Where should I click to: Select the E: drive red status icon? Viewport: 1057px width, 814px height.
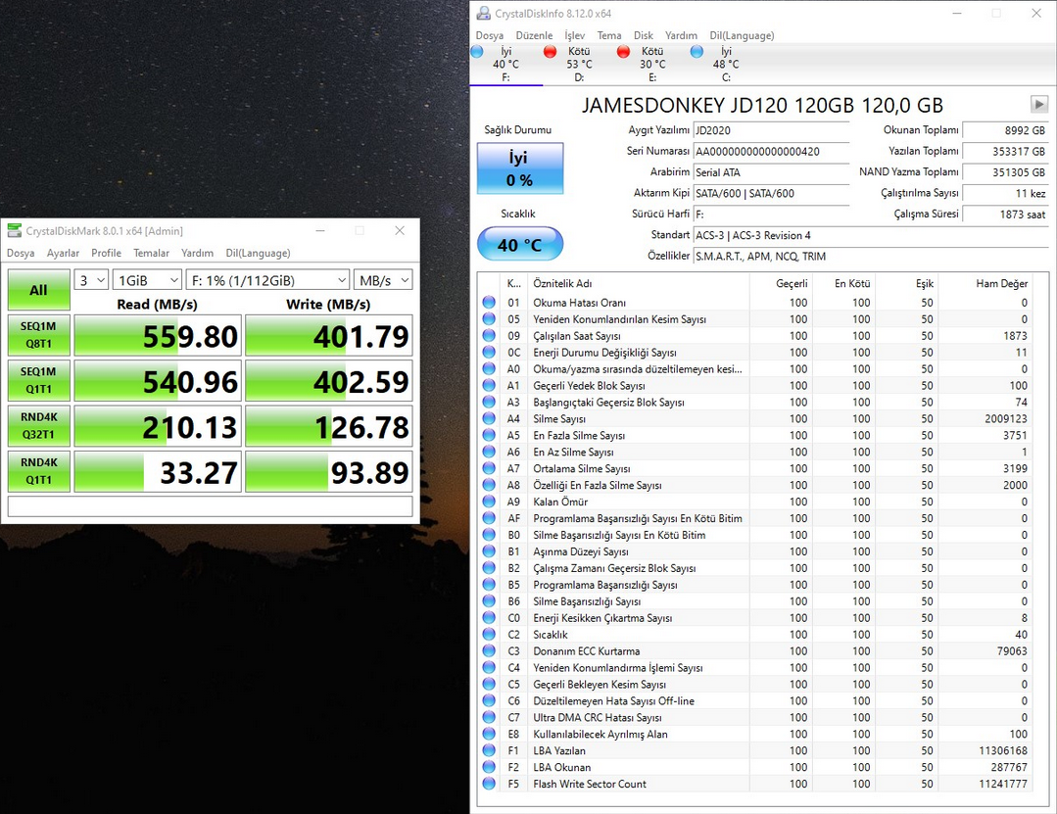(623, 52)
